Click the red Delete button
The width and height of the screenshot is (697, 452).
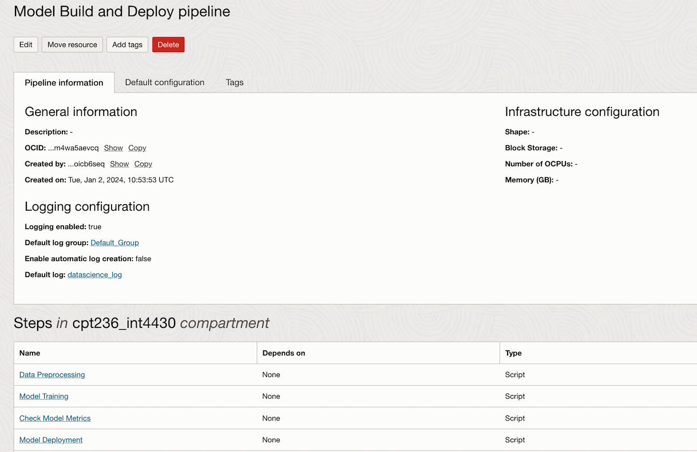click(168, 44)
